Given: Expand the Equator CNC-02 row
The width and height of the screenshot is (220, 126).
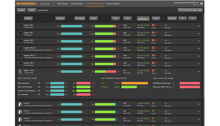Looking at the screenshot, I should pyautogui.click(x=199, y=49).
